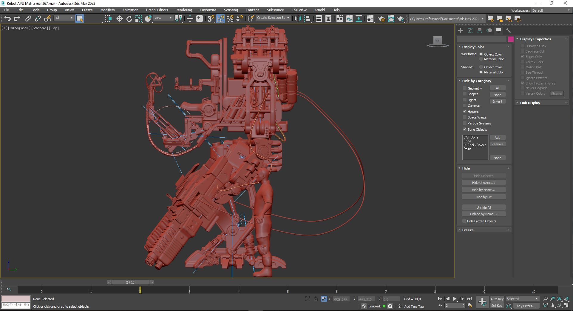Click the Play Animation button
573x311 pixels.
455,299
